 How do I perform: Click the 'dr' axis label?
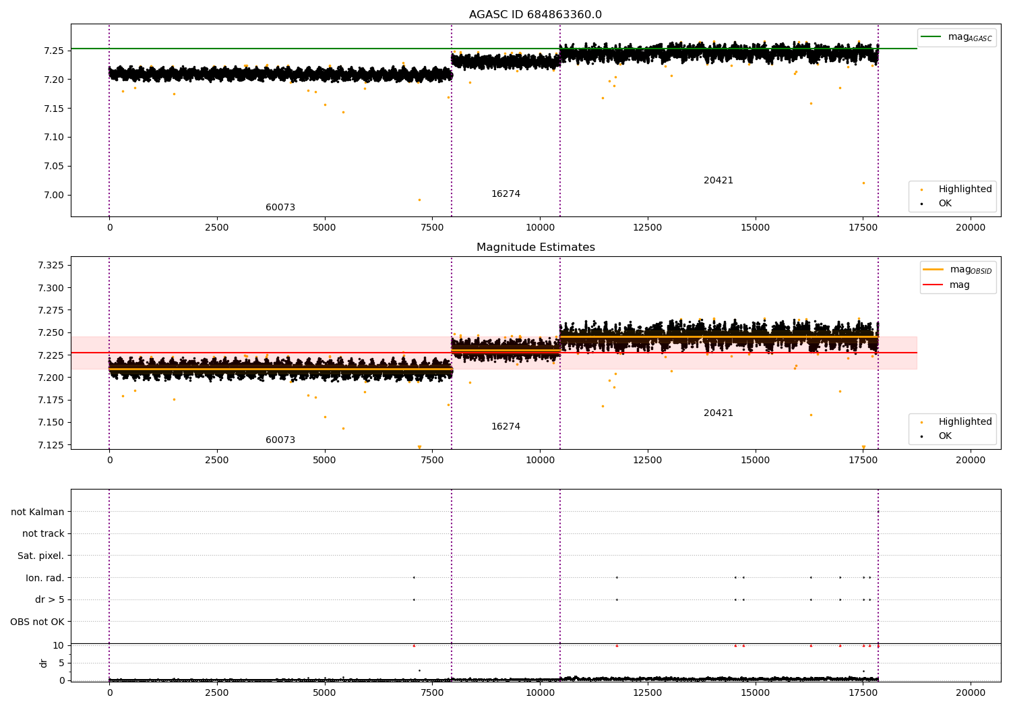(44, 663)
